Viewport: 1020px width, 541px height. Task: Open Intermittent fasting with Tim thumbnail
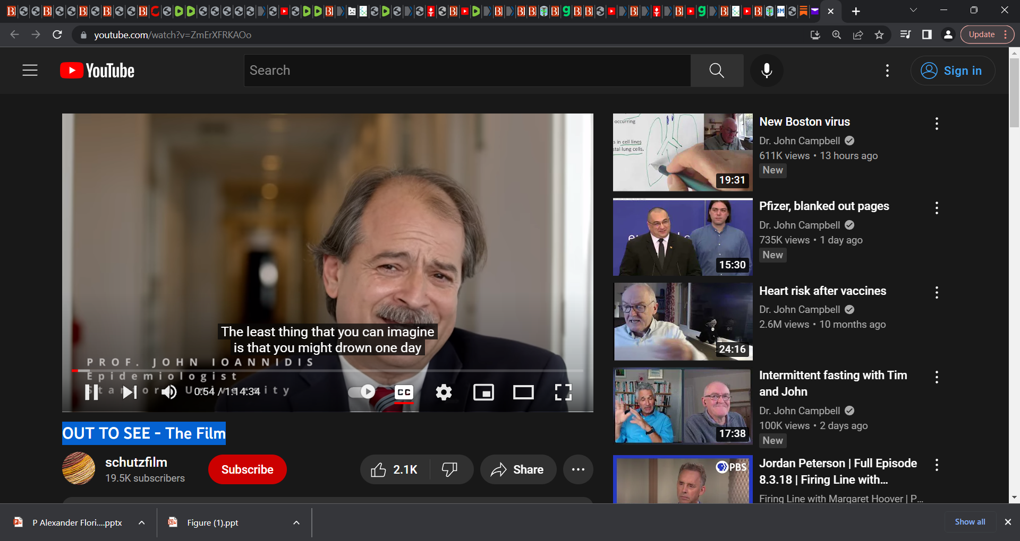(683, 406)
